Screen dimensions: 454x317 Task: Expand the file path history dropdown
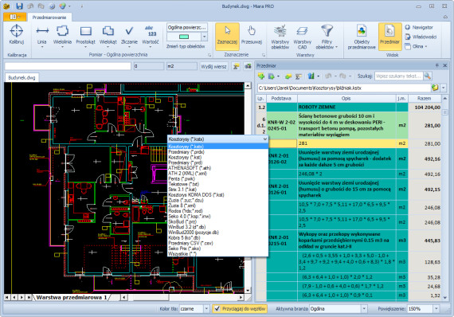[444, 88]
